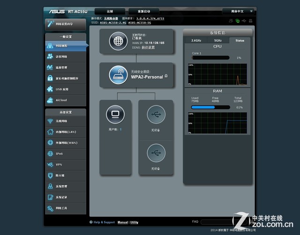Open the wireless router operation mode link
This screenshot has height=235, width=300.
111,18
